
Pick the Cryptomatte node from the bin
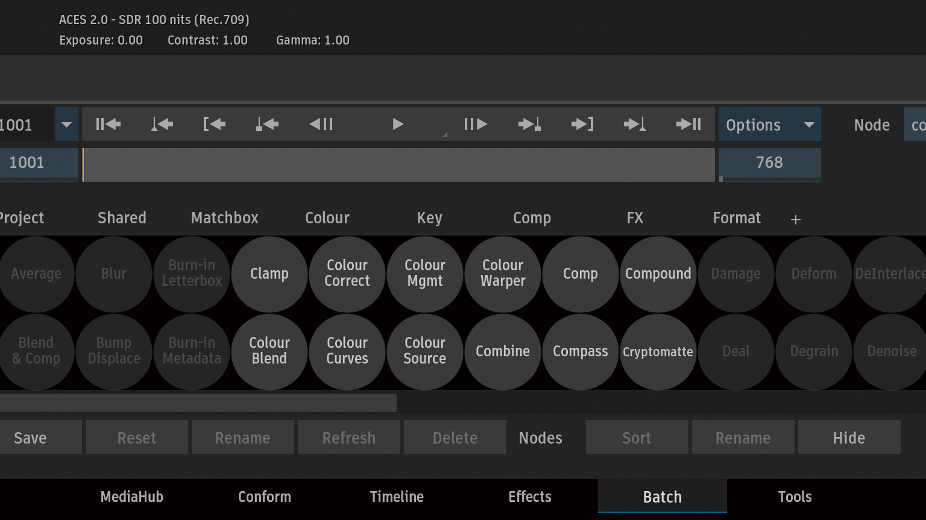(x=658, y=351)
